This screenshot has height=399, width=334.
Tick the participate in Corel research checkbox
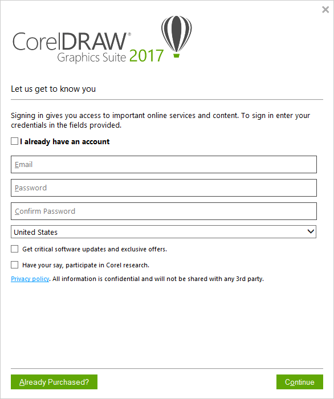[x=14, y=265]
